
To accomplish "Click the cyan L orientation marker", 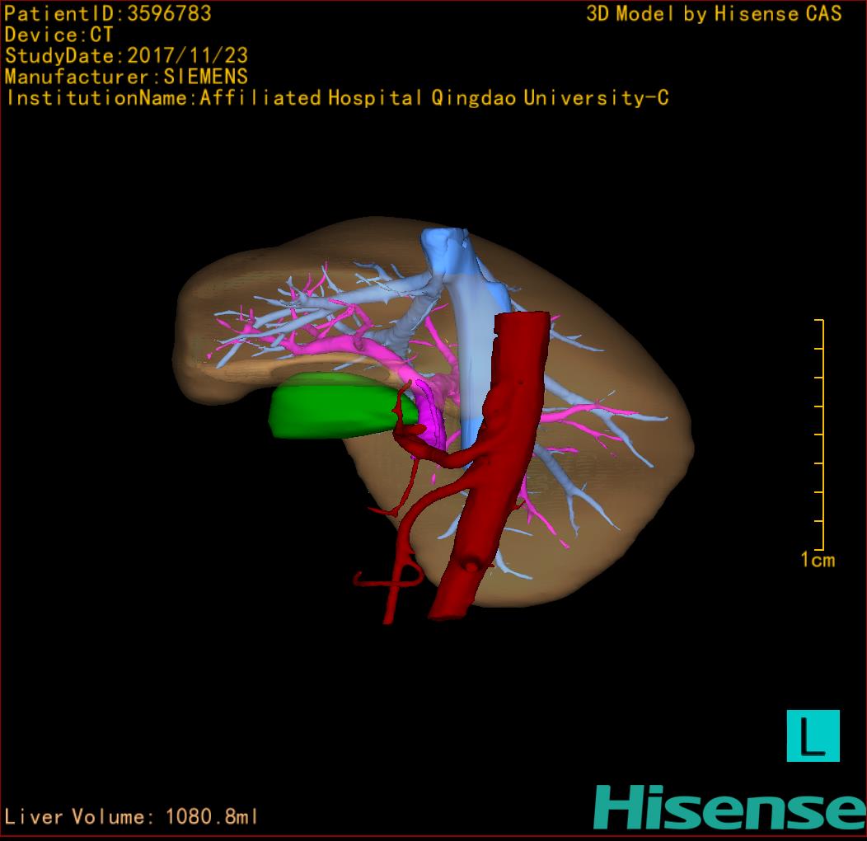I will pyautogui.click(x=813, y=735).
